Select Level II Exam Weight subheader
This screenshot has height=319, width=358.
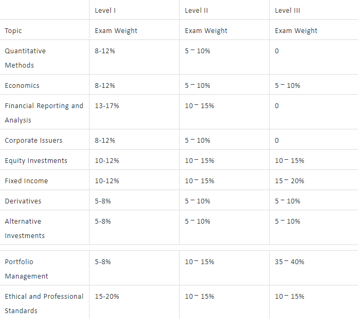(206, 31)
